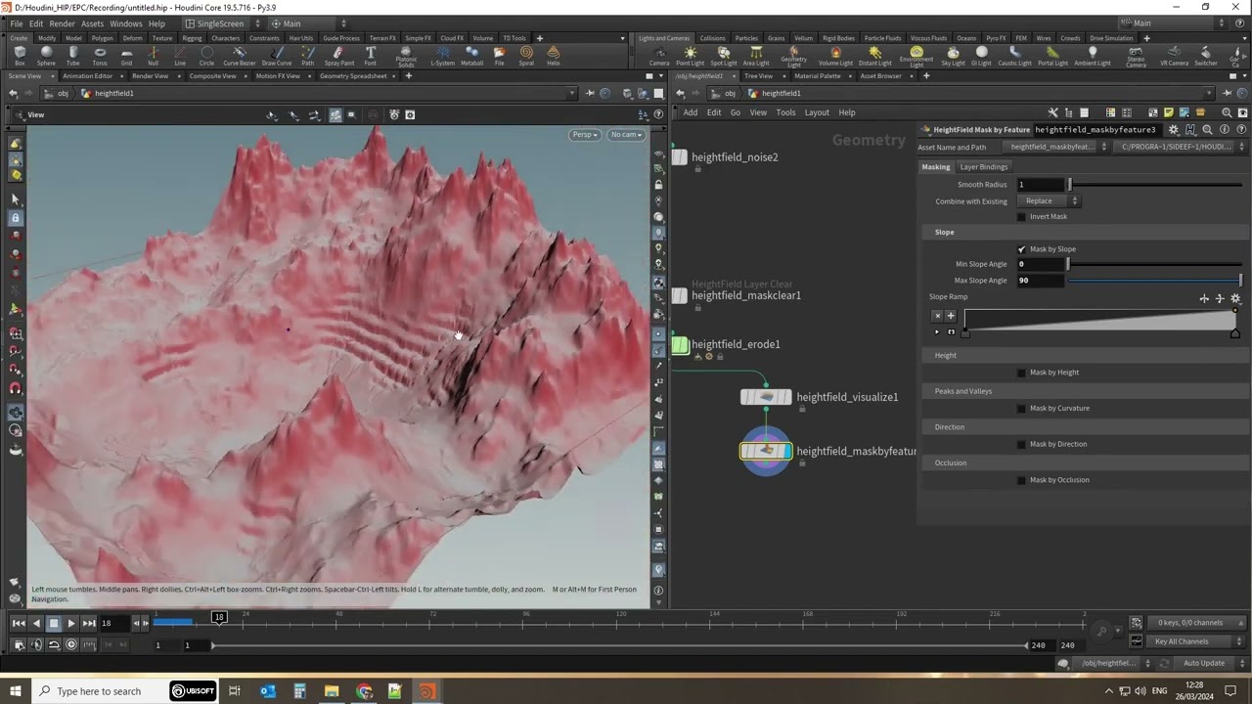Switch to the Geometry Spreadsheet tab
Screen dimensions: 1252x704
pos(353,75)
